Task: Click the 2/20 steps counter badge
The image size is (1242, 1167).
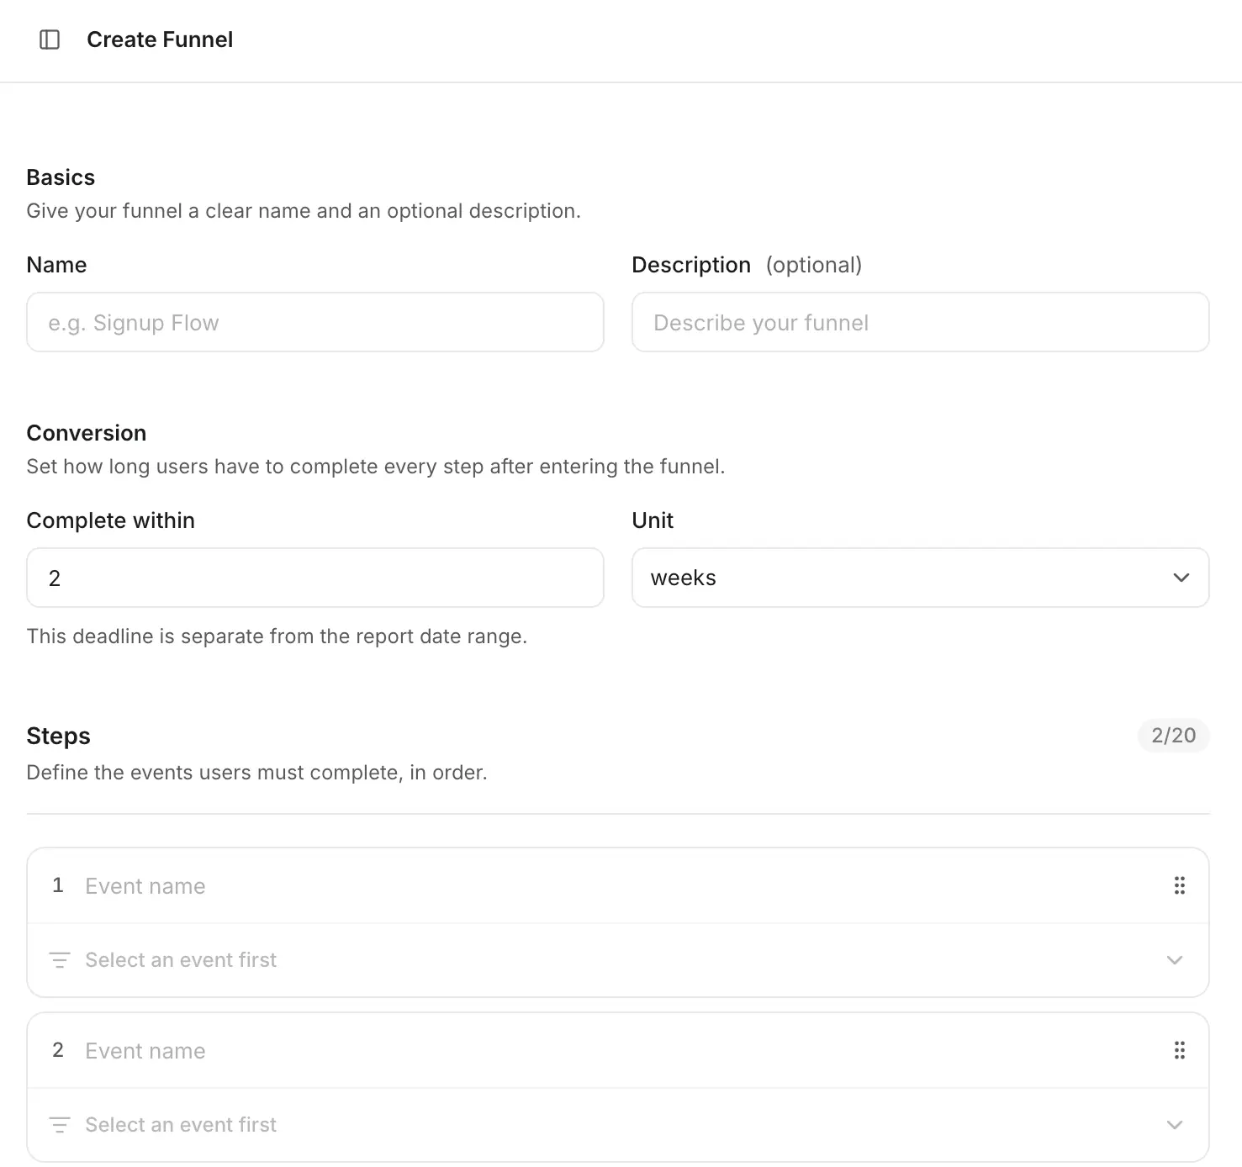Action: click(1173, 736)
